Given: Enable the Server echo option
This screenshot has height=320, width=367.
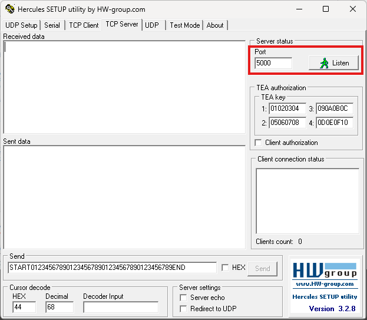Looking at the screenshot, I should click(183, 298).
